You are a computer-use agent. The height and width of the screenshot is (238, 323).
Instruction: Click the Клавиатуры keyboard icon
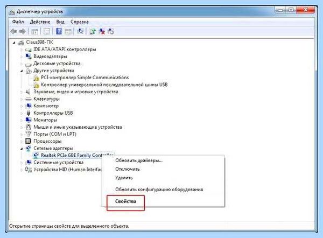28,99
